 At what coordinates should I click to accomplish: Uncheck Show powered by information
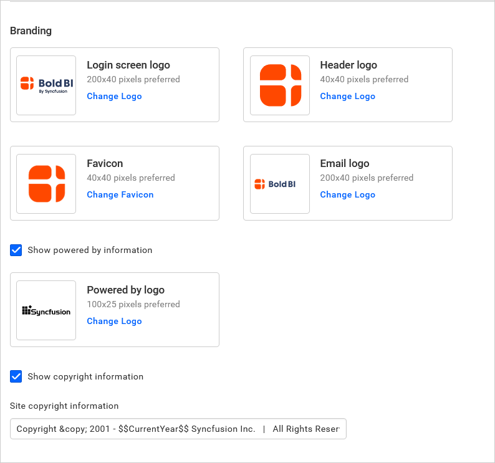(16, 250)
